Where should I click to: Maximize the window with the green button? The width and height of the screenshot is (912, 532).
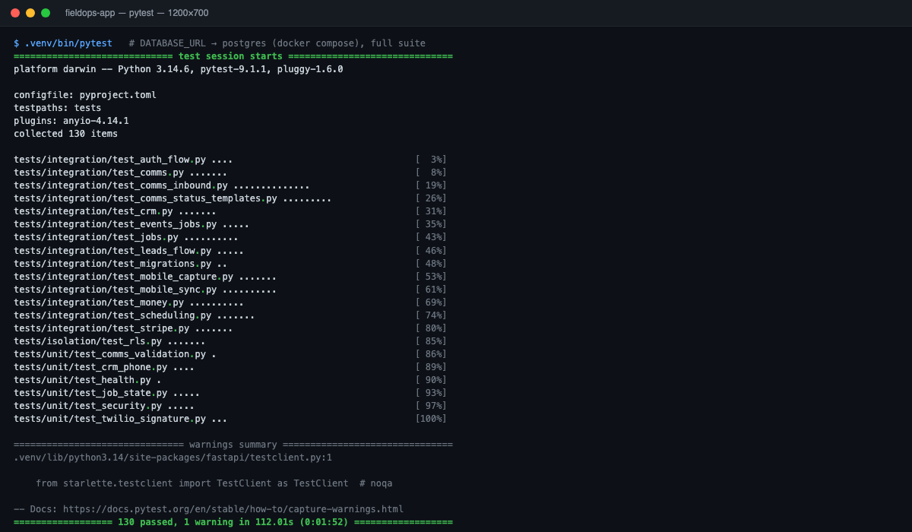pos(46,13)
